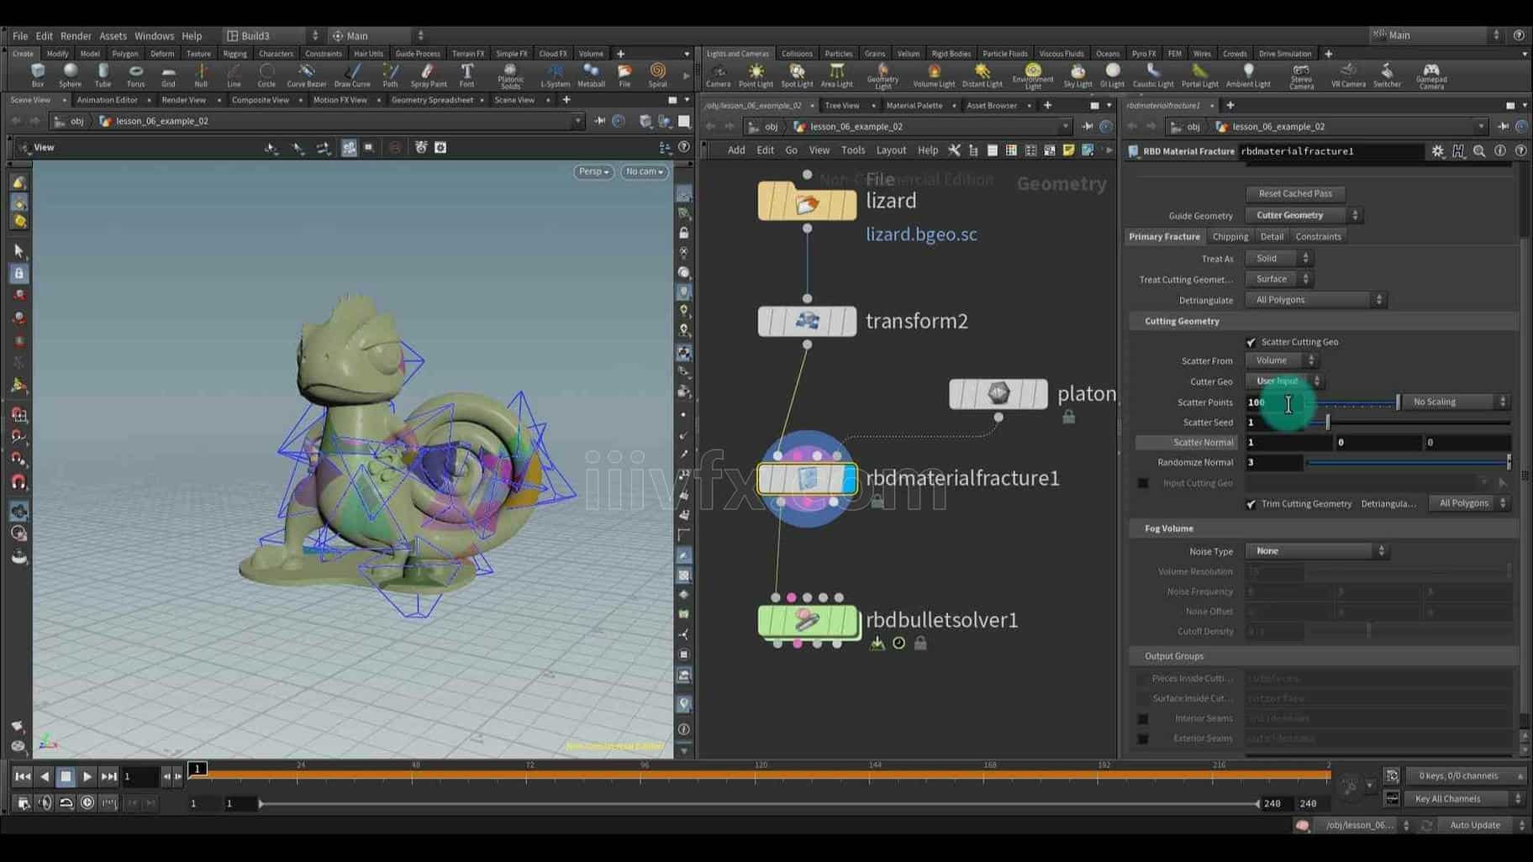Toggle Trim Cutting Geometry checkbox

1251,504
